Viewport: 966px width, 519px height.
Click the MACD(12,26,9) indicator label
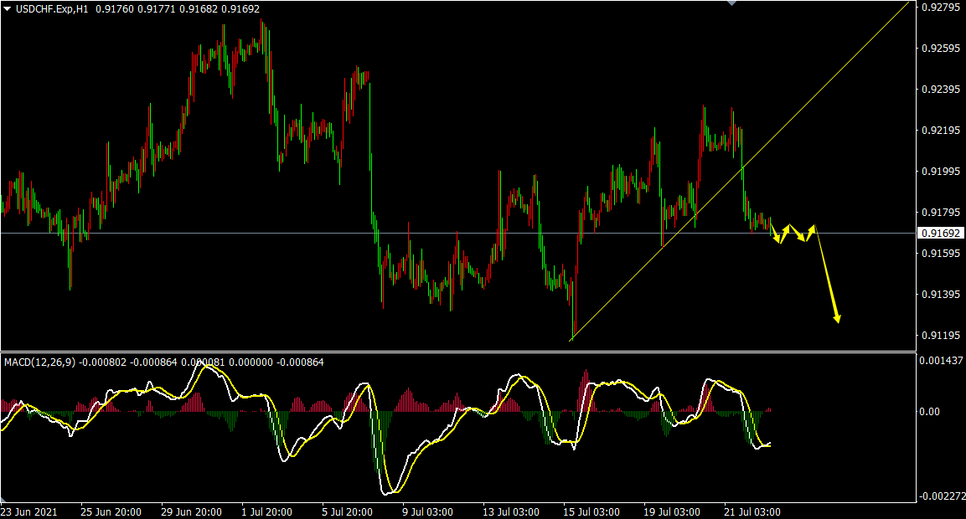tap(39, 362)
